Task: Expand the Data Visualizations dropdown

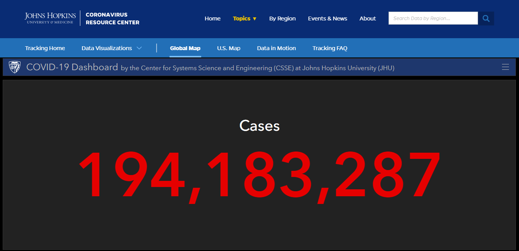Action: (x=112, y=48)
